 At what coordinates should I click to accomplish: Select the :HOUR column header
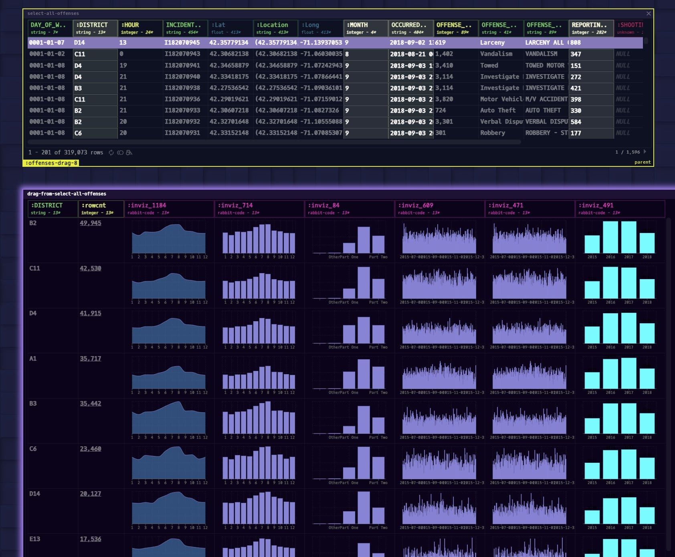(x=140, y=28)
